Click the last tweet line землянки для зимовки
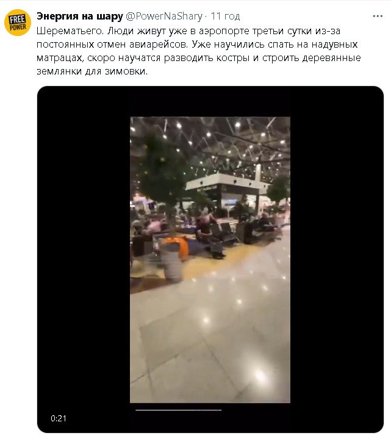Viewport: 391px width, 436px height. point(93,71)
